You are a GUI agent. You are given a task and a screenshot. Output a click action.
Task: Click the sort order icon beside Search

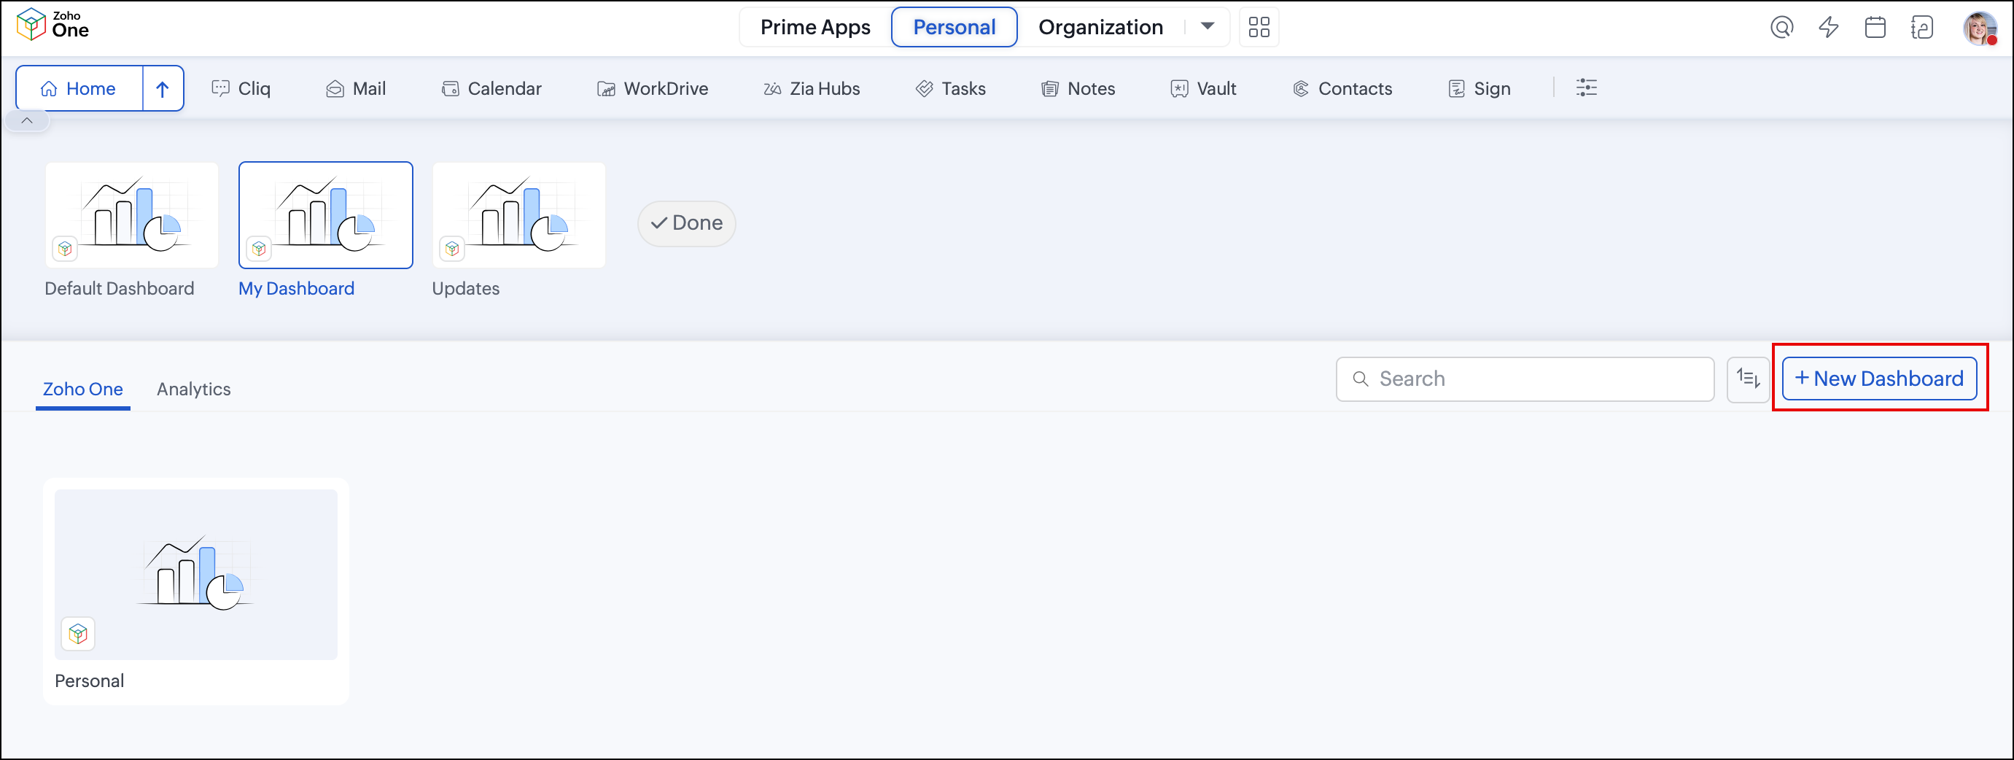click(x=1748, y=379)
